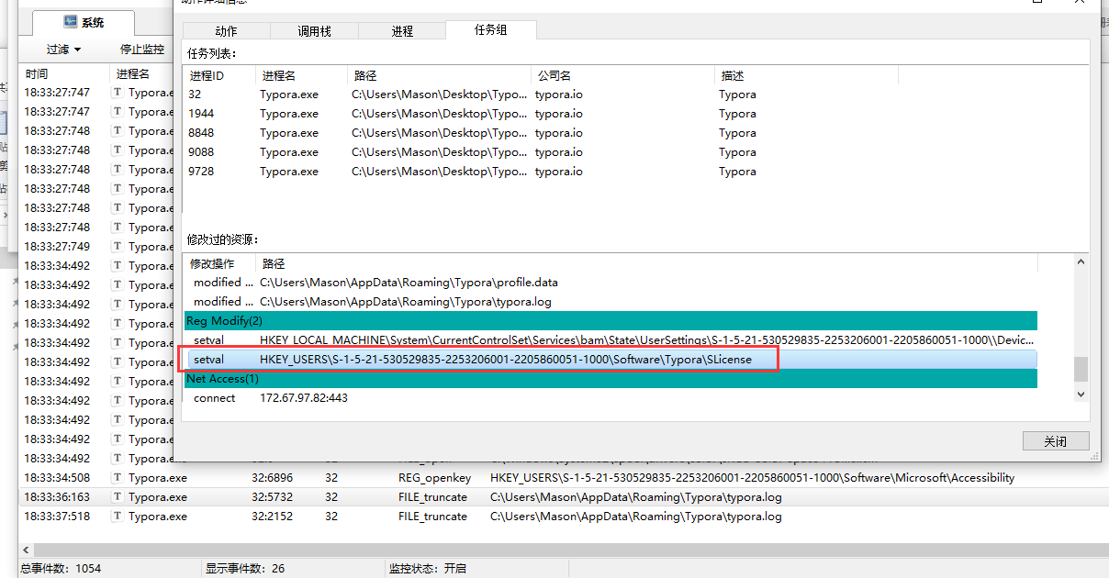Sort the task list by the 进程ID column
Viewport: 1109px width, 578px height.
click(220, 75)
